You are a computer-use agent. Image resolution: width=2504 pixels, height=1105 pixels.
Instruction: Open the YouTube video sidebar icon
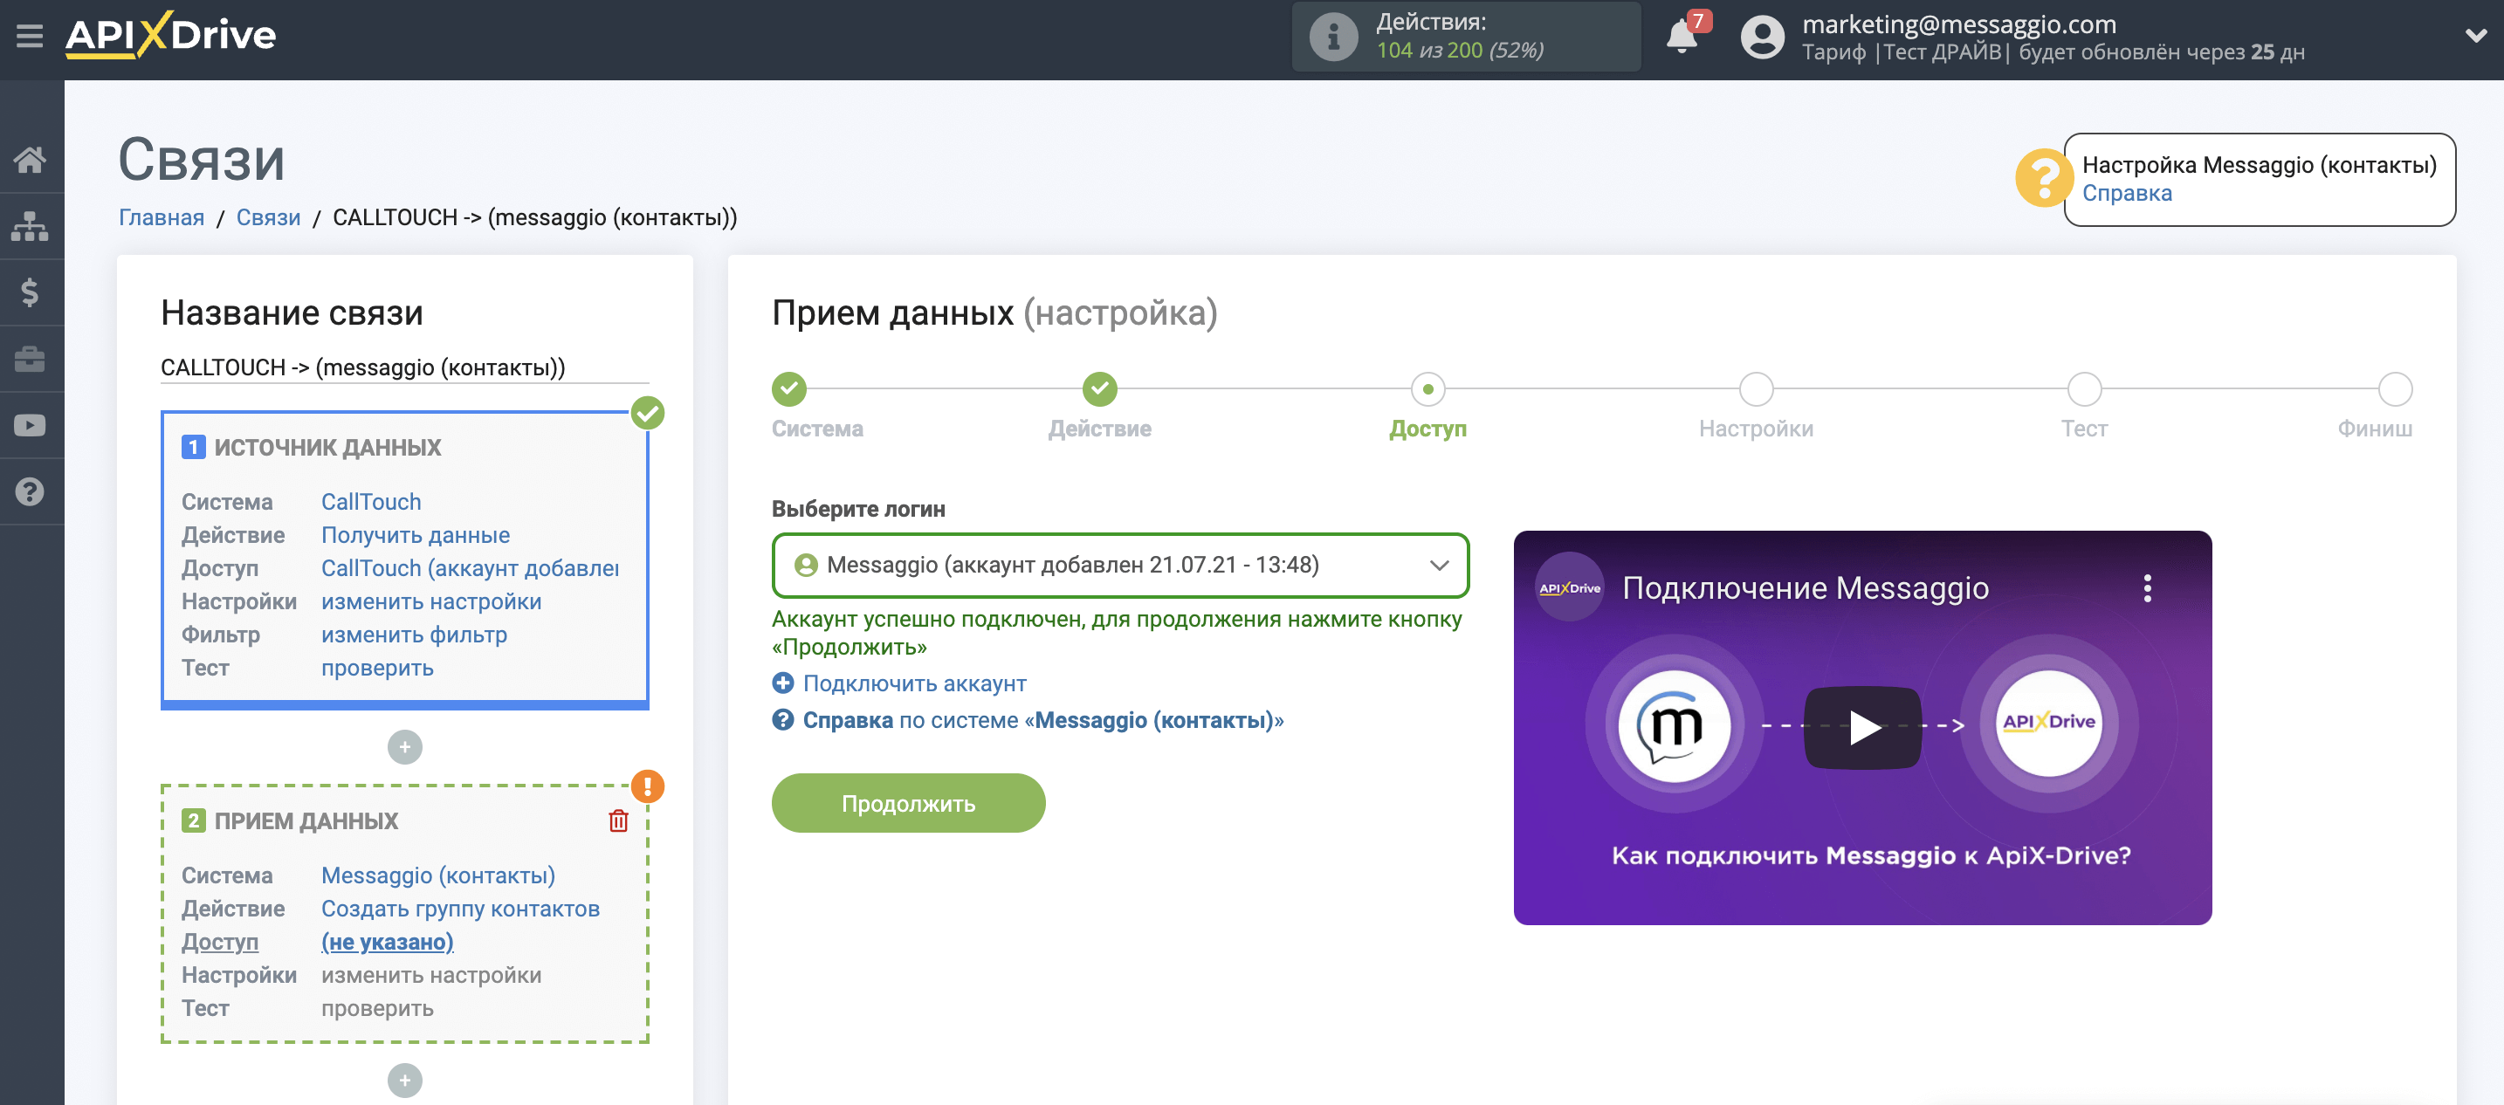[31, 425]
